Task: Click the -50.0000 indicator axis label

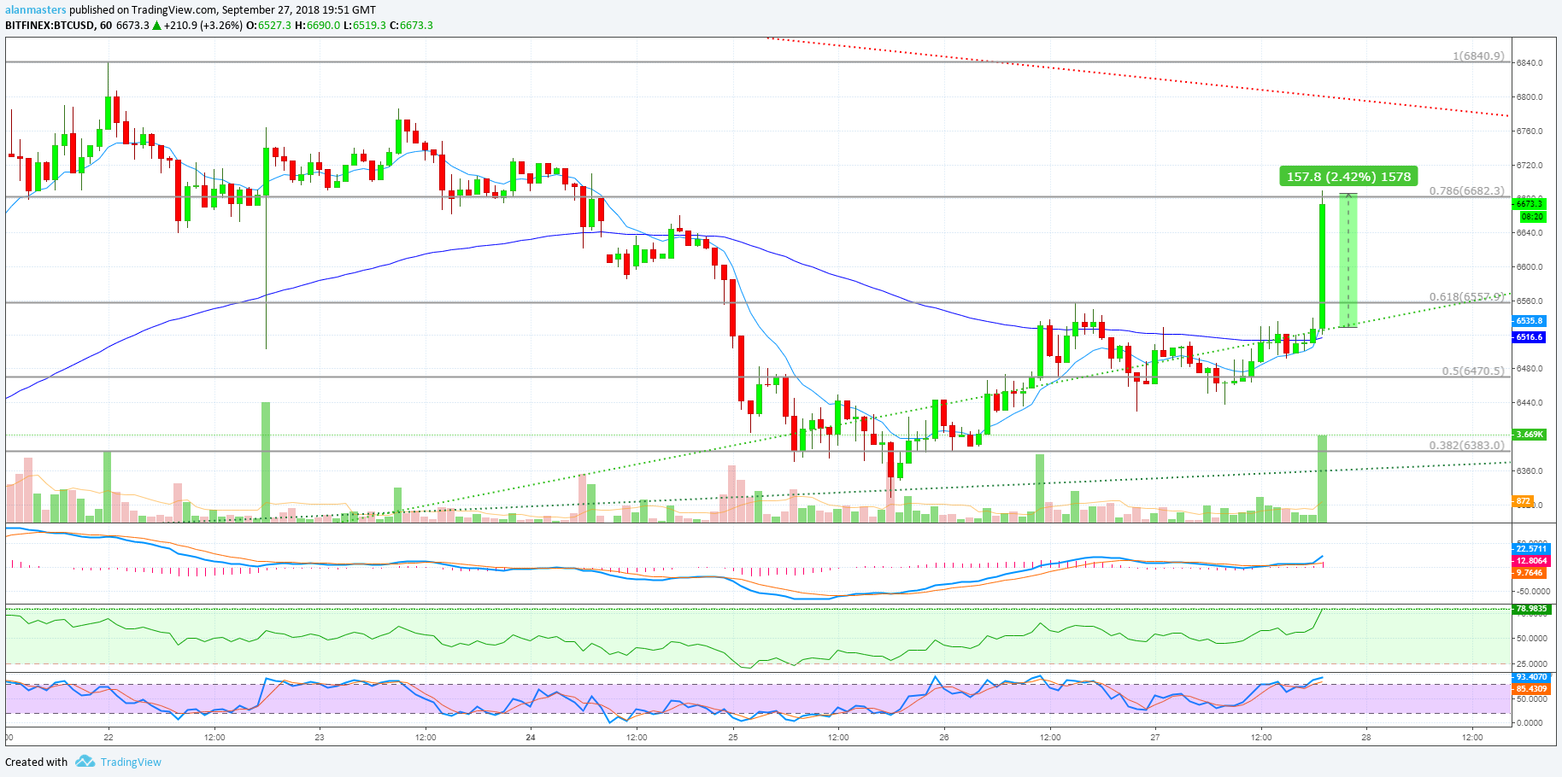Action: [x=1533, y=591]
